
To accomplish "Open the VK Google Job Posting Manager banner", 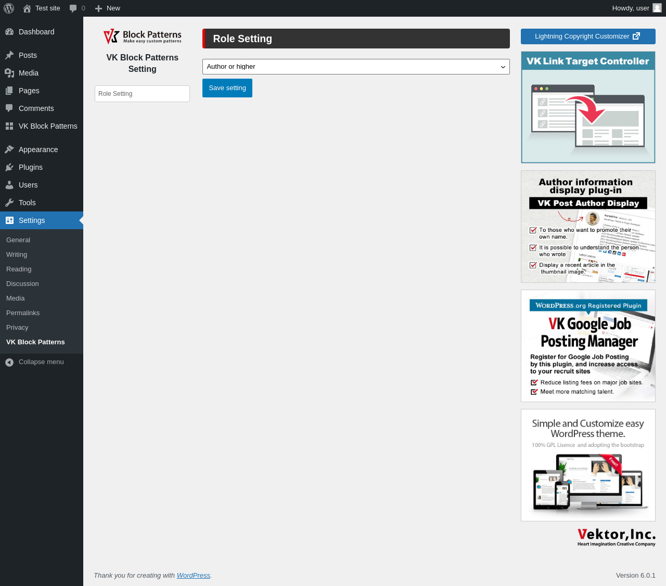I will [588, 346].
